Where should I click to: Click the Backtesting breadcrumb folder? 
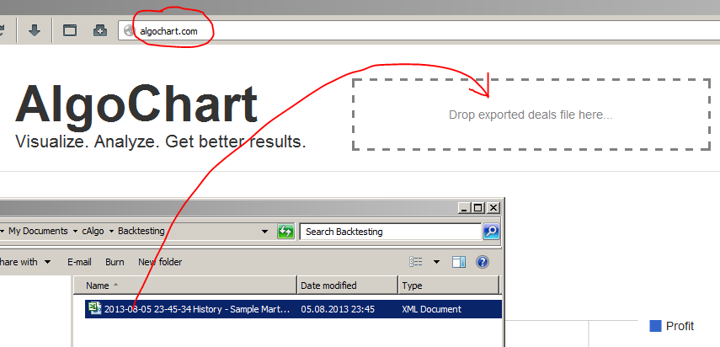click(141, 231)
